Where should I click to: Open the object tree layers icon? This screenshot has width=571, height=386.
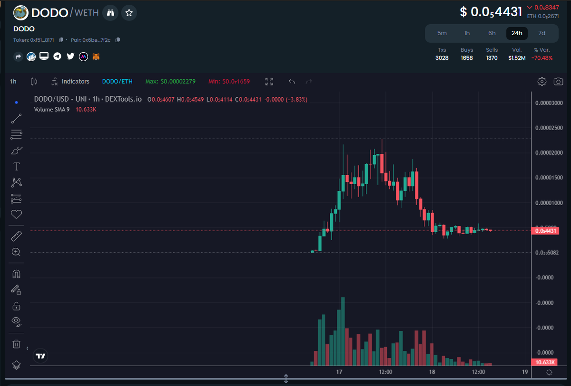coord(16,365)
